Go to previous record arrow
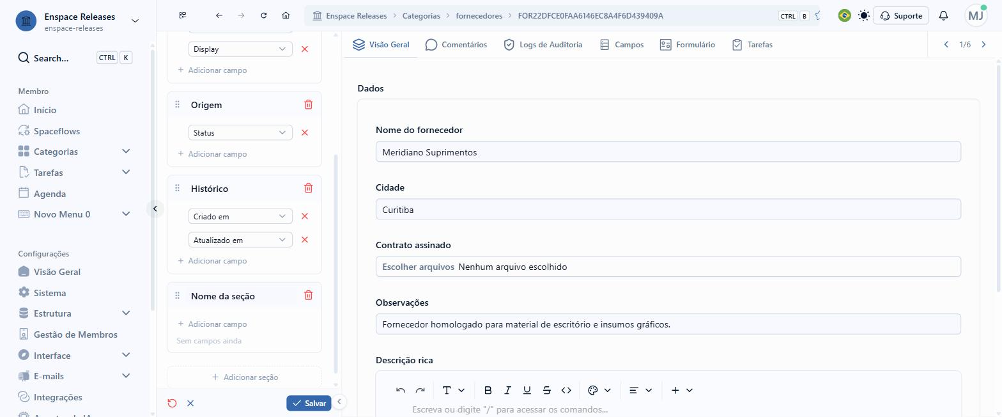The width and height of the screenshot is (1002, 417). [946, 45]
